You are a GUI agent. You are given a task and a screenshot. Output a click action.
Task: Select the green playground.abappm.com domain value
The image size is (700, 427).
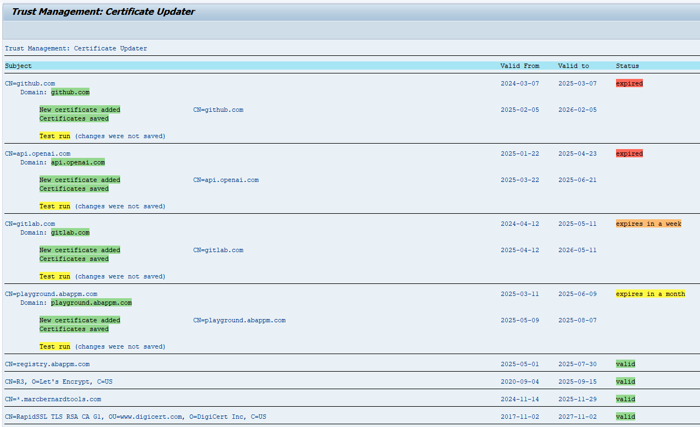point(92,303)
